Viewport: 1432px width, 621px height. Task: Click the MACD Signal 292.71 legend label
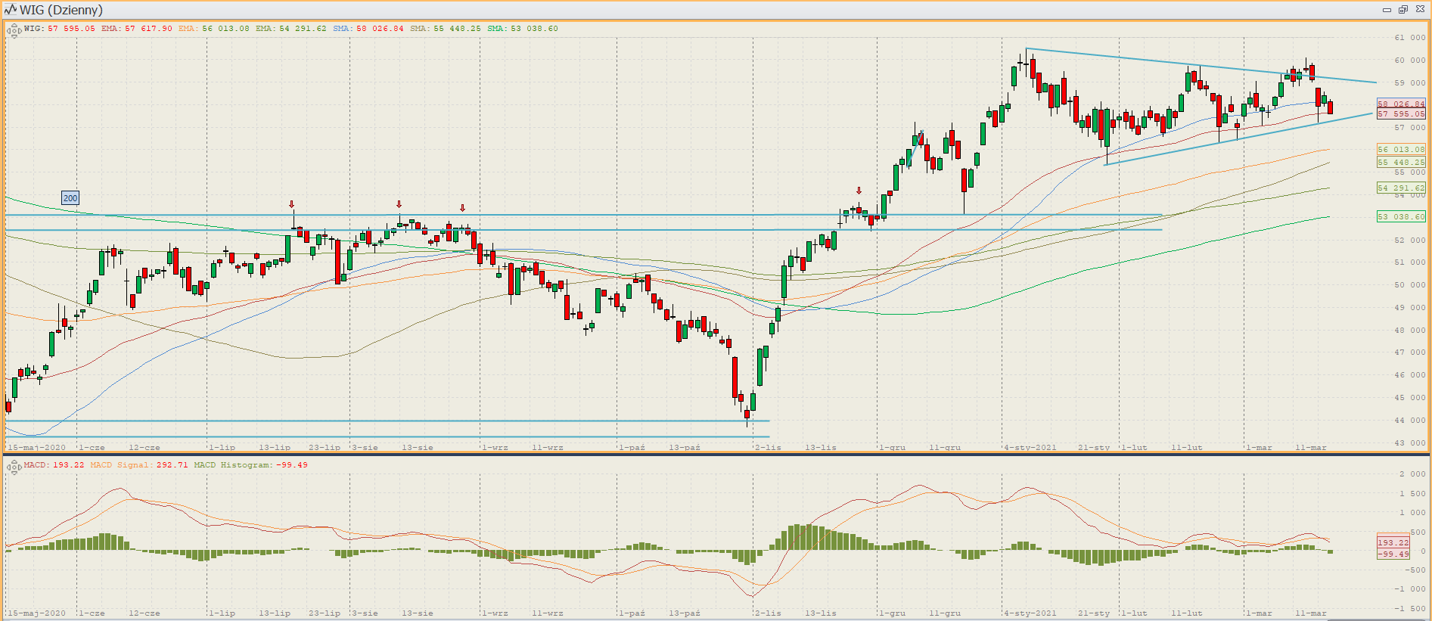(x=139, y=465)
